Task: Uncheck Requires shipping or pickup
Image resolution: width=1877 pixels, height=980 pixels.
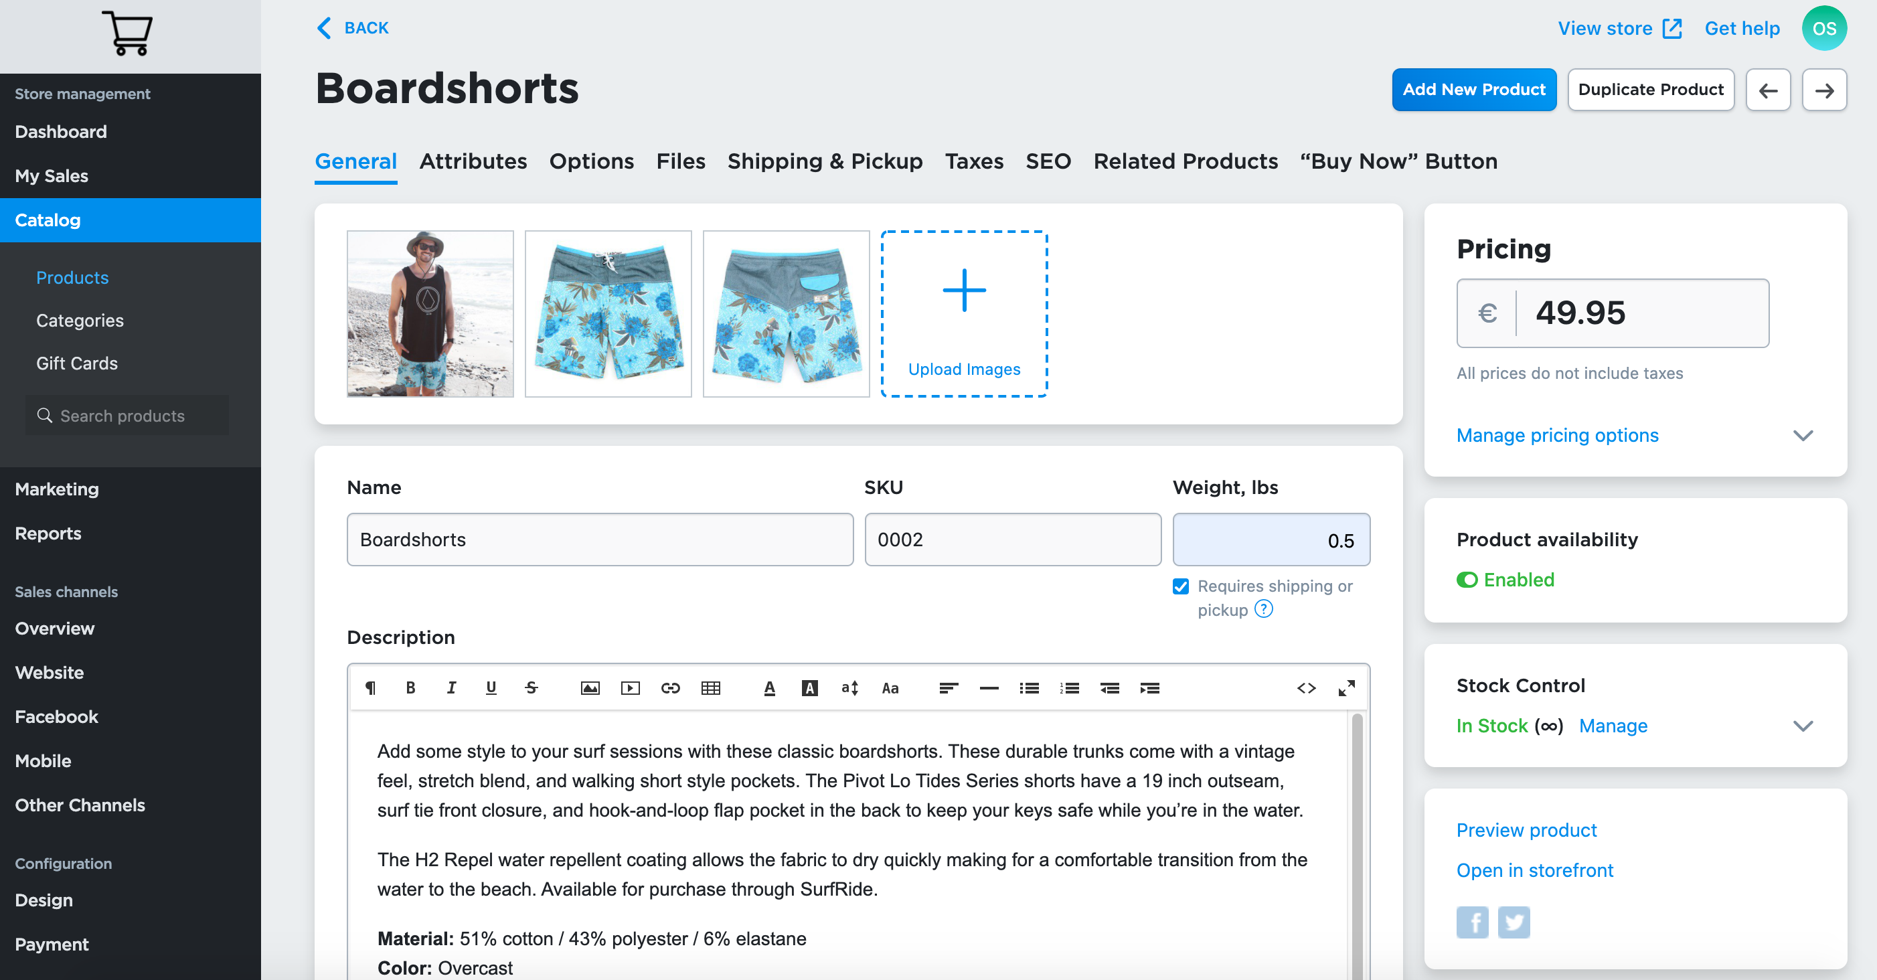Action: click(x=1180, y=586)
